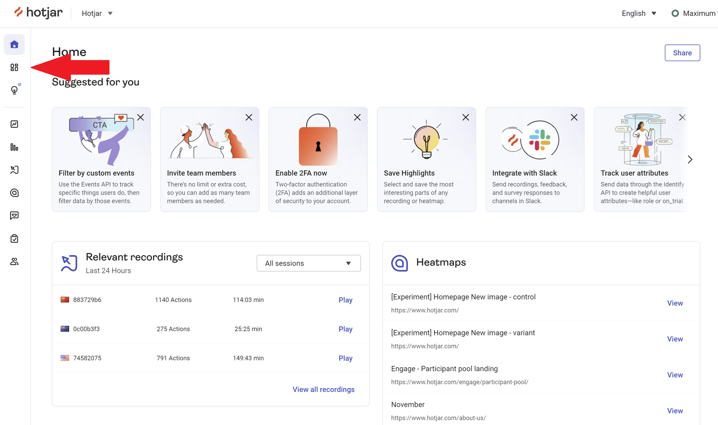Select the Interviews people icon in sidebar

pos(14,261)
